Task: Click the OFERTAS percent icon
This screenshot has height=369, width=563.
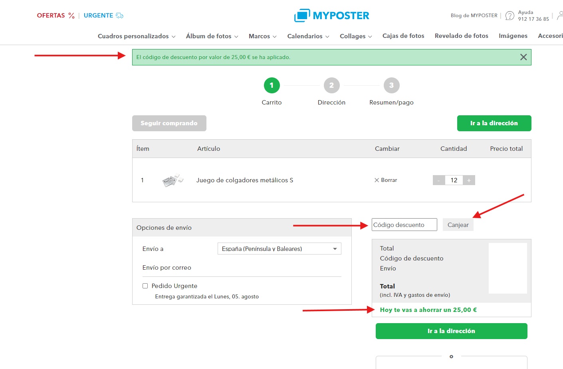Action: click(71, 16)
